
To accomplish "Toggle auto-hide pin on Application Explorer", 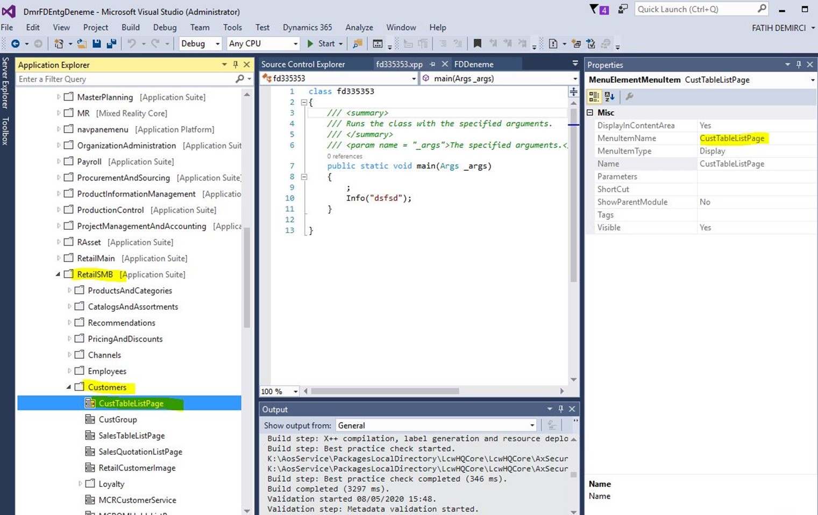I will click(236, 64).
